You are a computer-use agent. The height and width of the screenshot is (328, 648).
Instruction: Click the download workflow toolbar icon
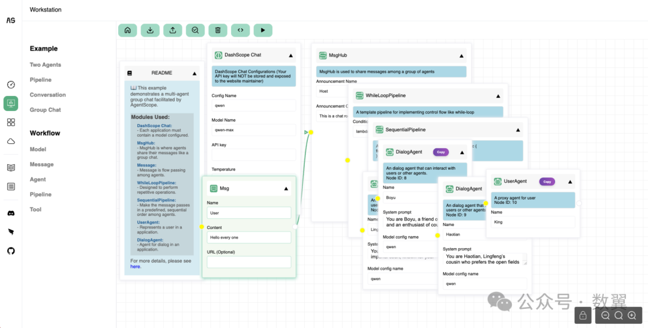(150, 30)
